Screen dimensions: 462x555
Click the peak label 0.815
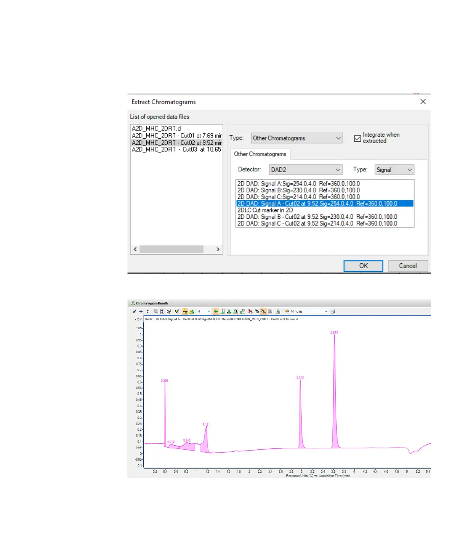pyautogui.click(x=187, y=440)
